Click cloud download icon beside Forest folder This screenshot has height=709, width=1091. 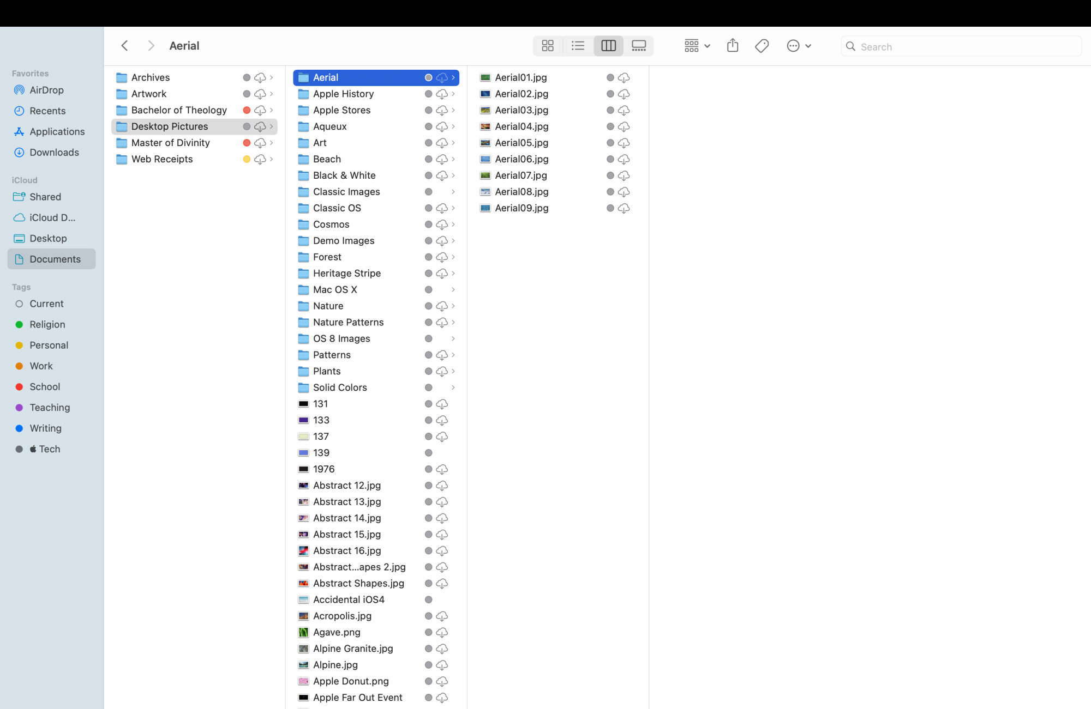[442, 257]
